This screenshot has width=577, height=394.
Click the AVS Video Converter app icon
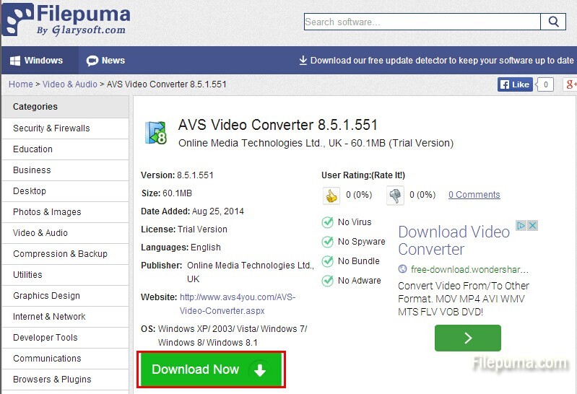tap(157, 133)
